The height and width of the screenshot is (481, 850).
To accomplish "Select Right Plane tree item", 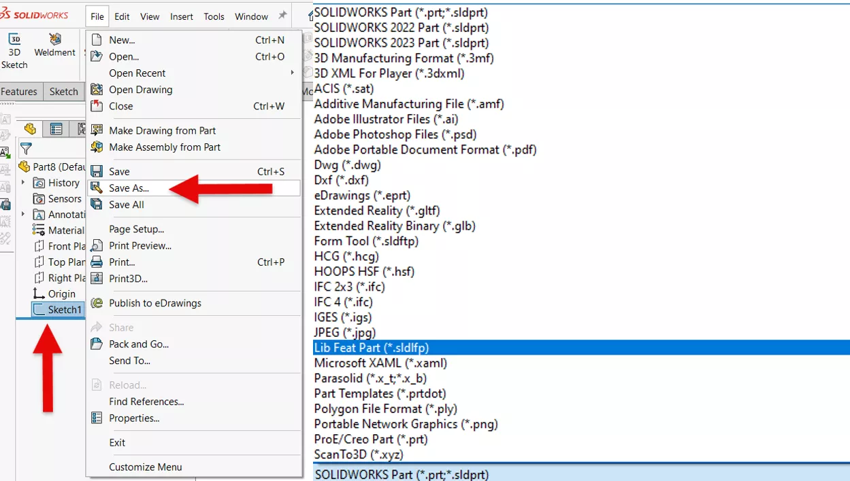I will (59, 278).
